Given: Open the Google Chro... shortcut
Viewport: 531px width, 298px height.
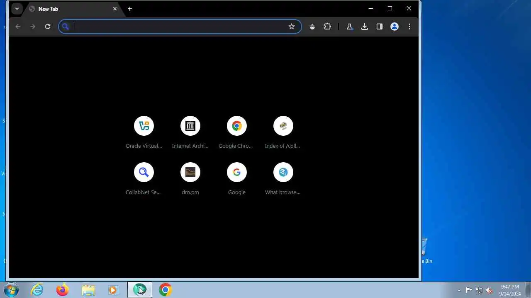Looking at the screenshot, I should tap(237, 132).
